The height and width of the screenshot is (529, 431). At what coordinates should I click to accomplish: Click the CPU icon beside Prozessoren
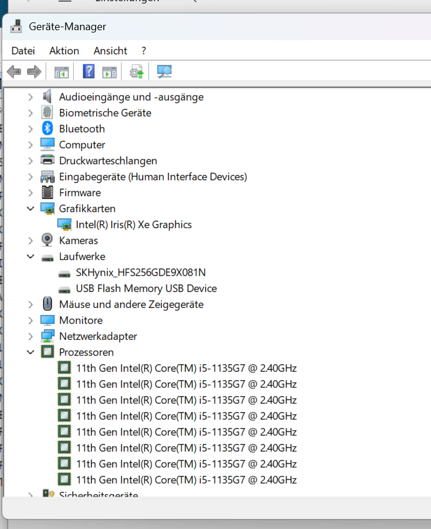[47, 352]
